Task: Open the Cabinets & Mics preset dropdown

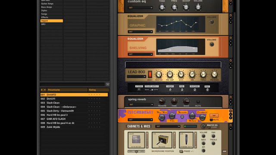Action: [x=168, y=126]
